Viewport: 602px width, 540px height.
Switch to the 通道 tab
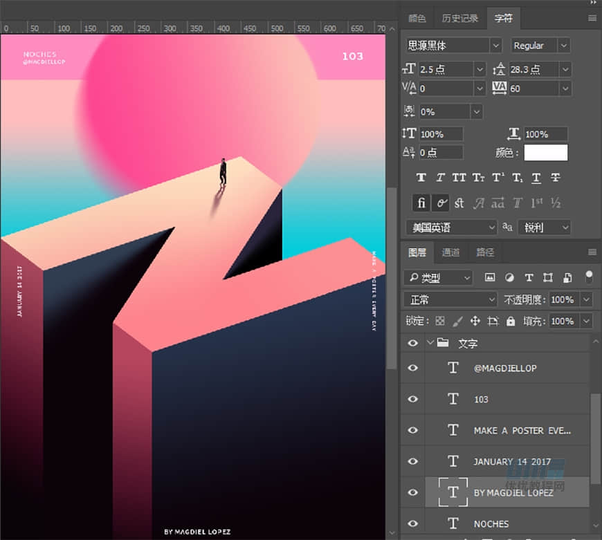(450, 252)
